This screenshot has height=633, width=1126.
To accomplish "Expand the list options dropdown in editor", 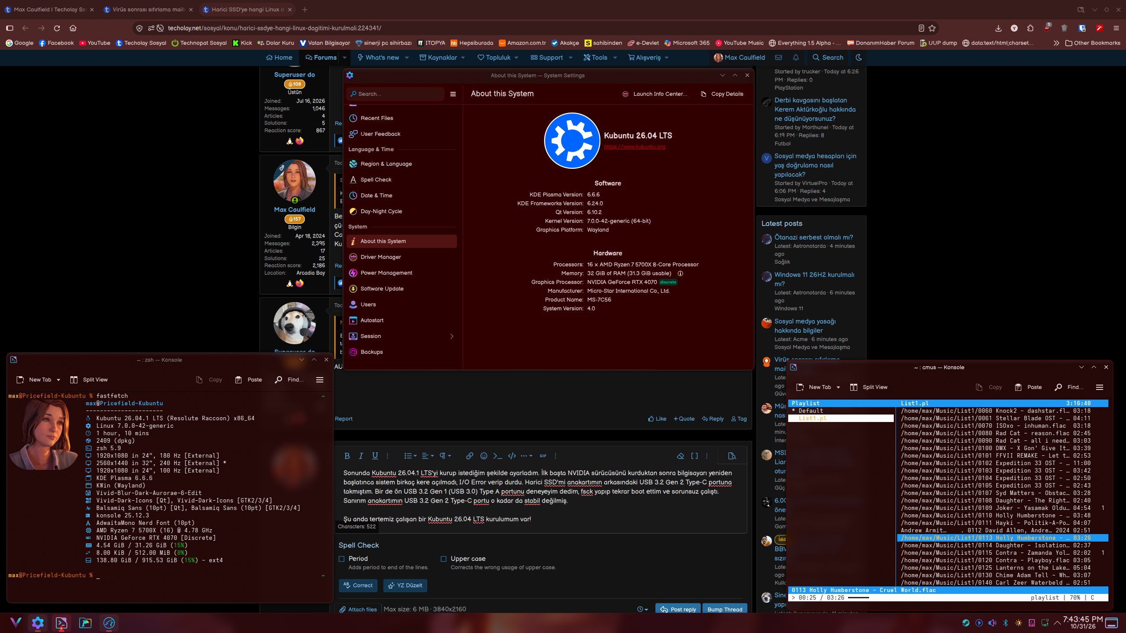I will pos(411,456).
